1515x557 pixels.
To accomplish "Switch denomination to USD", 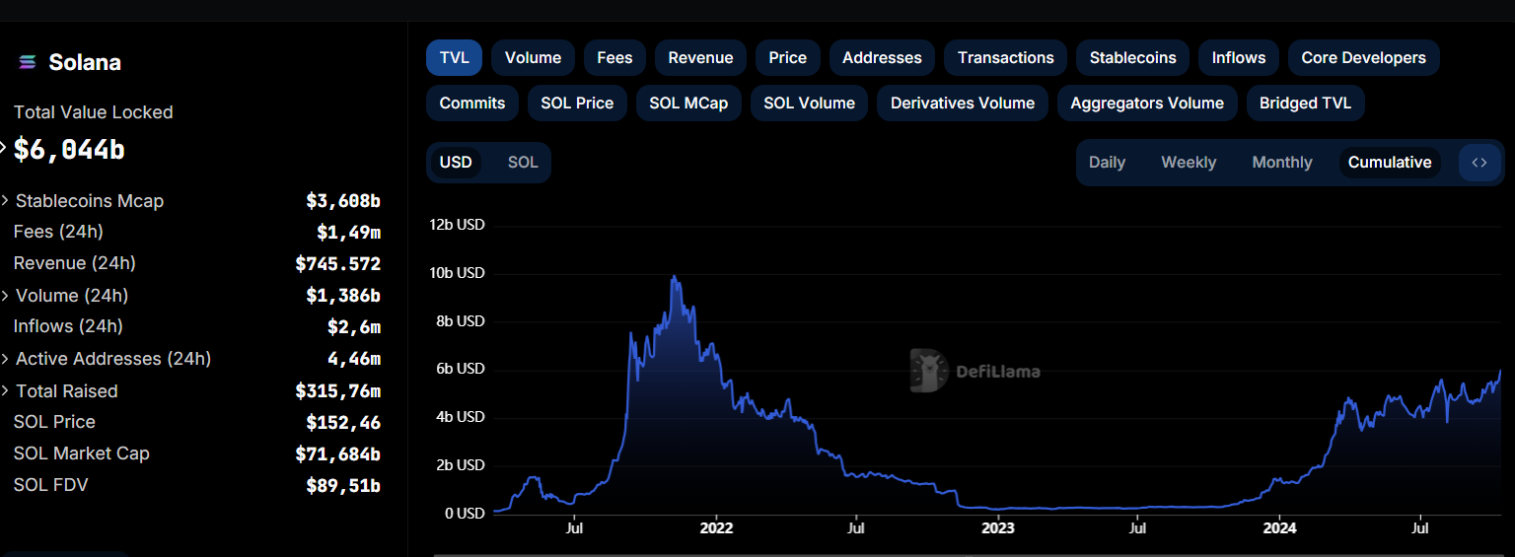I will tap(456, 163).
